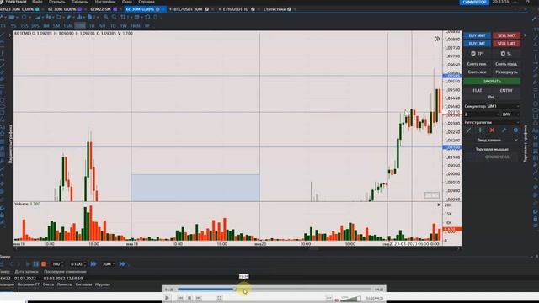
Task: Toggle the TP shield option
Action: tap(477, 54)
